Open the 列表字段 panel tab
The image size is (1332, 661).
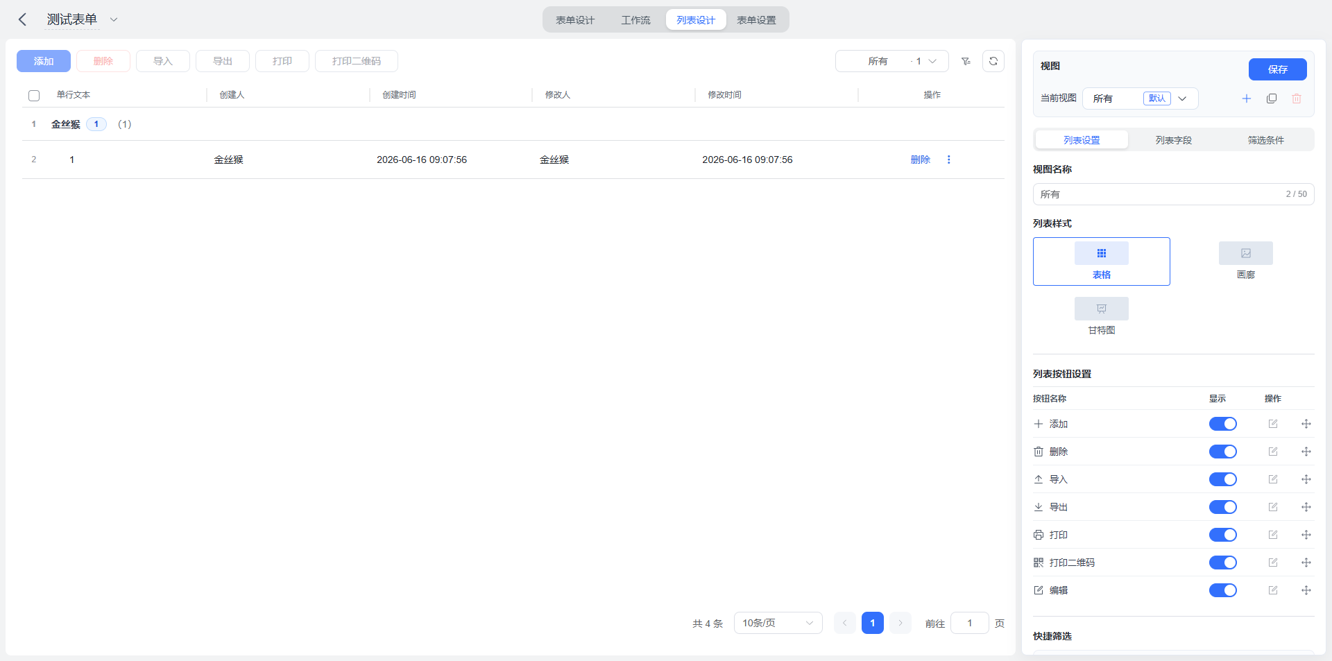click(1174, 140)
